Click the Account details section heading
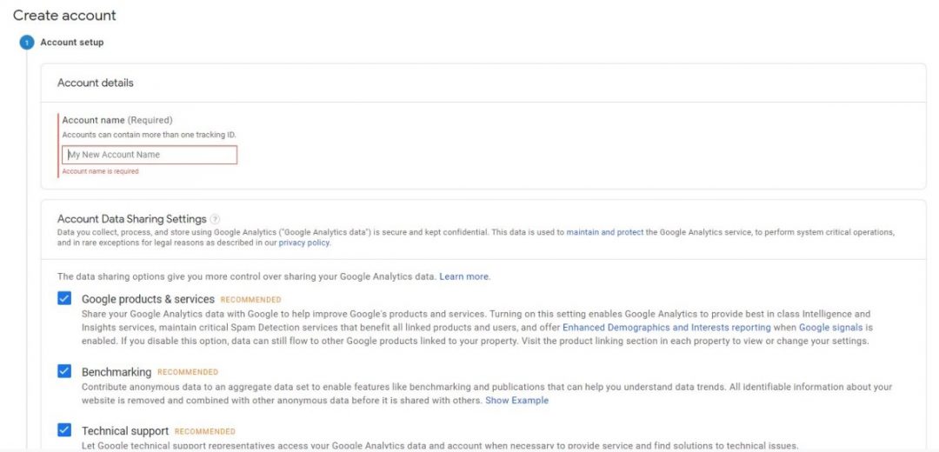 tap(96, 83)
